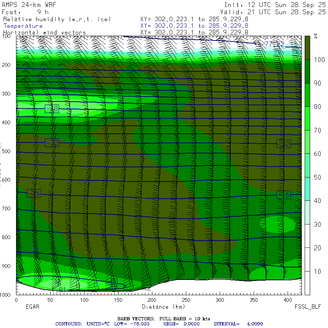Click the left-side '-32' contour label

[52, 143]
